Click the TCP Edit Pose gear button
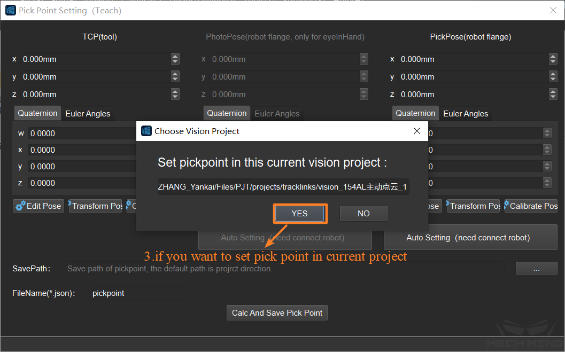 click(x=38, y=206)
